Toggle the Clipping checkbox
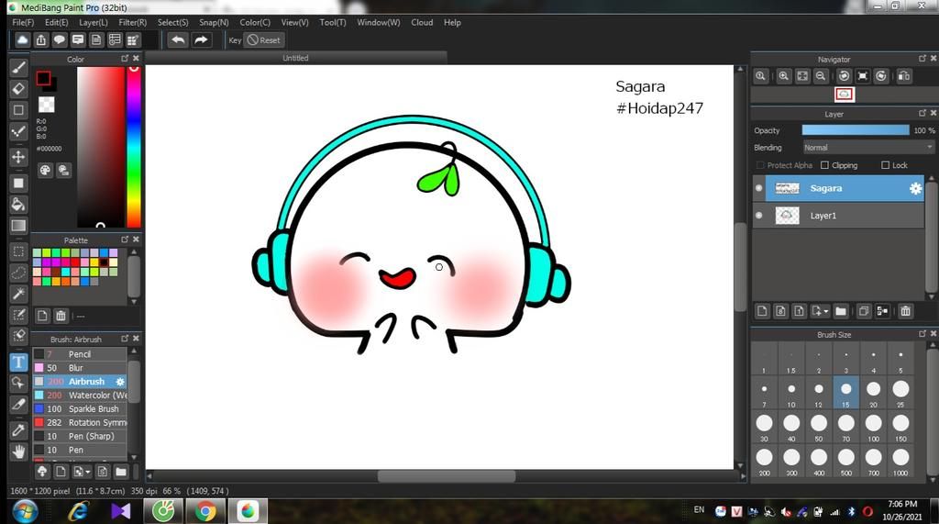The width and height of the screenshot is (939, 524). click(824, 165)
